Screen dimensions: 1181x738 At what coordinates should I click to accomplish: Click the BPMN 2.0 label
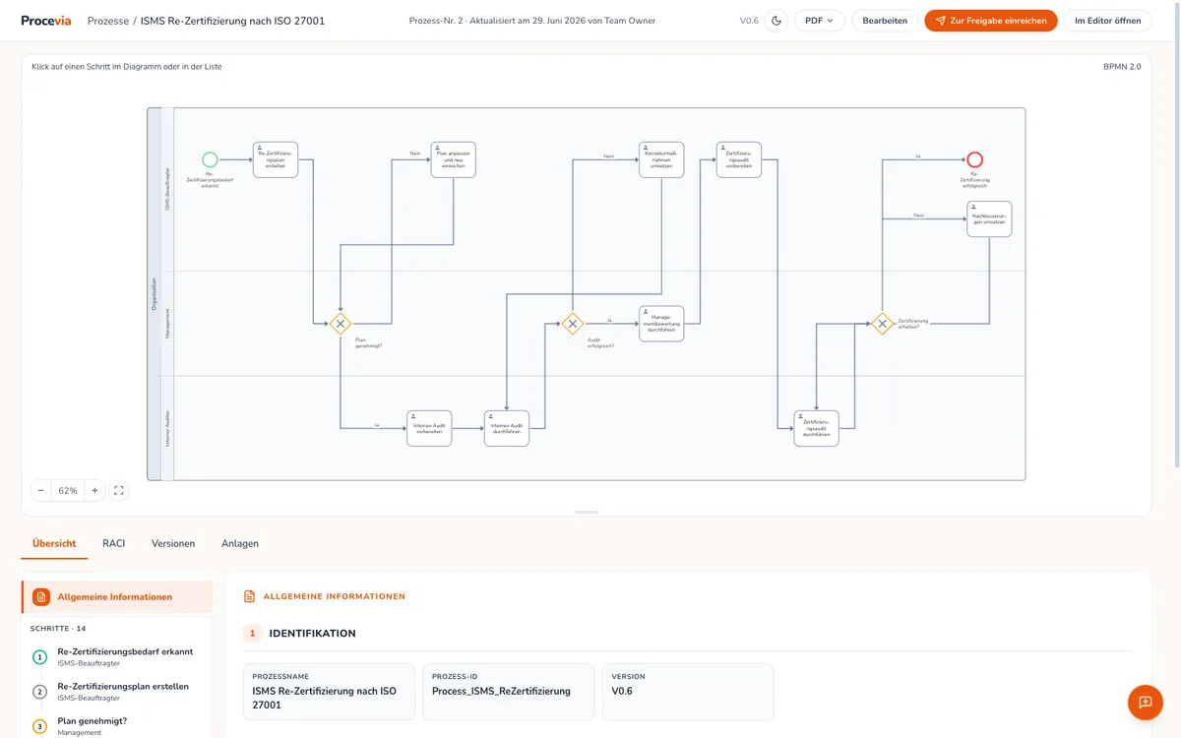tap(1122, 67)
